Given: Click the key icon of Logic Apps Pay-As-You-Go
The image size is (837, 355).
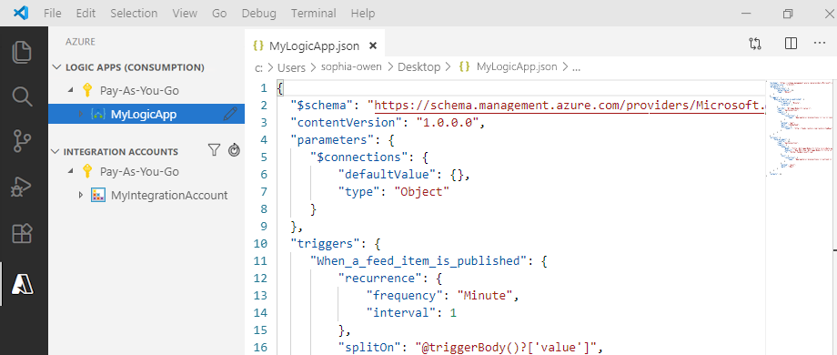Looking at the screenshot, I should tap(87, 90).
